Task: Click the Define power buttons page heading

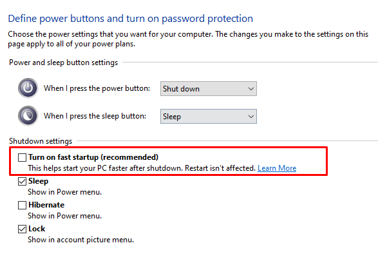Action: click(x=131, y=19)
